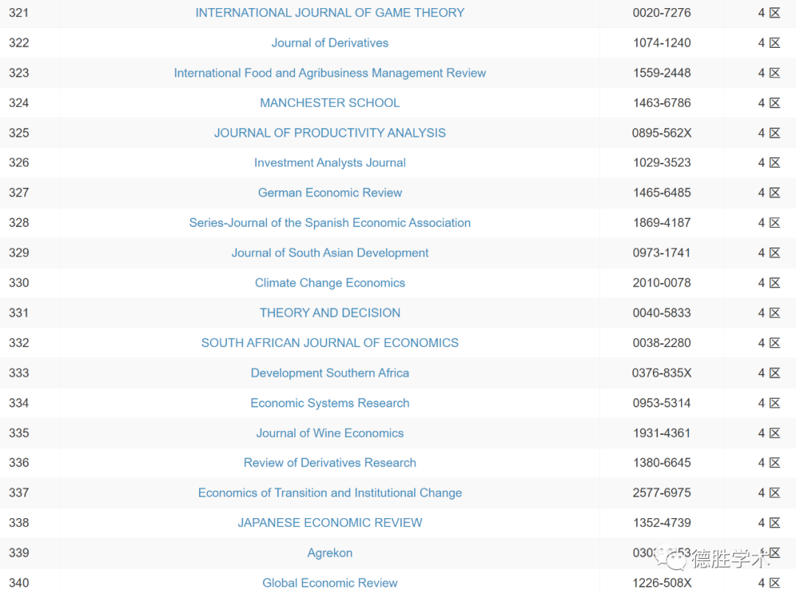
Task: Select row number 328
Action: [18, 223]
